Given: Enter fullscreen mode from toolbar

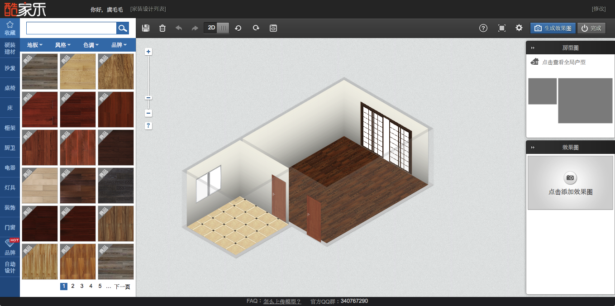Looking at the screenshot, I should point(501,28).
